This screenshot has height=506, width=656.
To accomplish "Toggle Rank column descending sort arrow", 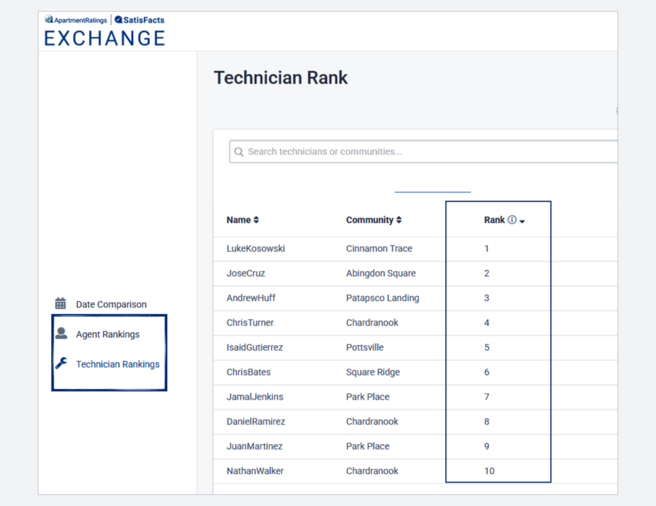I will [x=522, y=221].
